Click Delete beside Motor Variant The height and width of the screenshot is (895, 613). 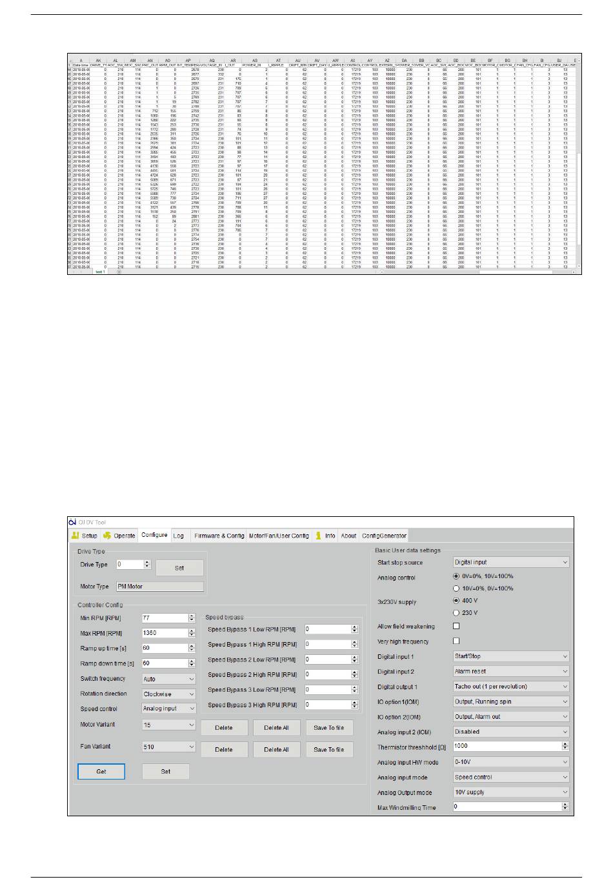(x=224, y=728)
